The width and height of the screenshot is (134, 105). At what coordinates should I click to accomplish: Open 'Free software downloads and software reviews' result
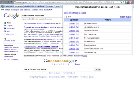click(43, 27)
